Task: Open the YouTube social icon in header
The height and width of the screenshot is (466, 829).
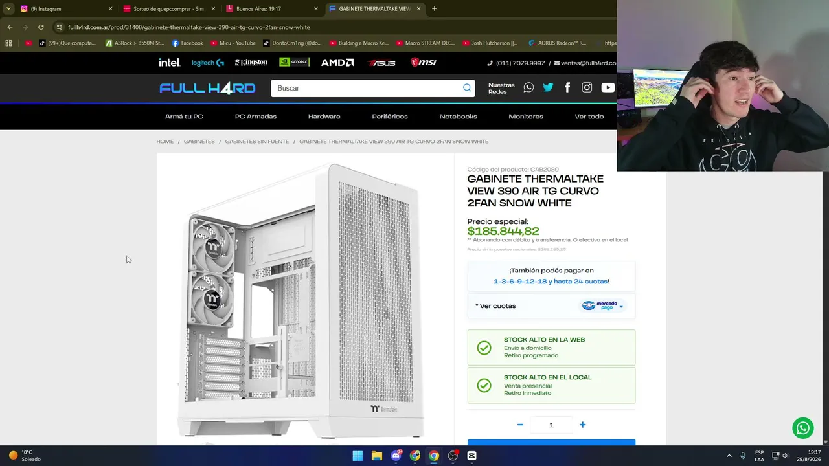Action: point(608,87)
